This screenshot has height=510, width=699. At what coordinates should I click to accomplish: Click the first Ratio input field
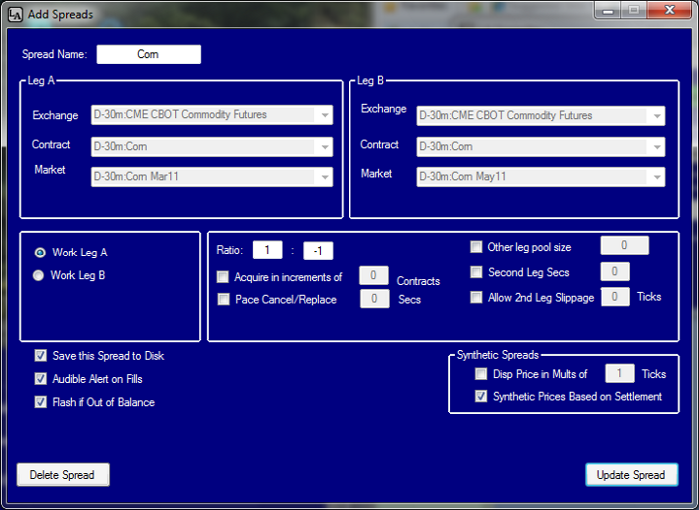coord(267,251)
